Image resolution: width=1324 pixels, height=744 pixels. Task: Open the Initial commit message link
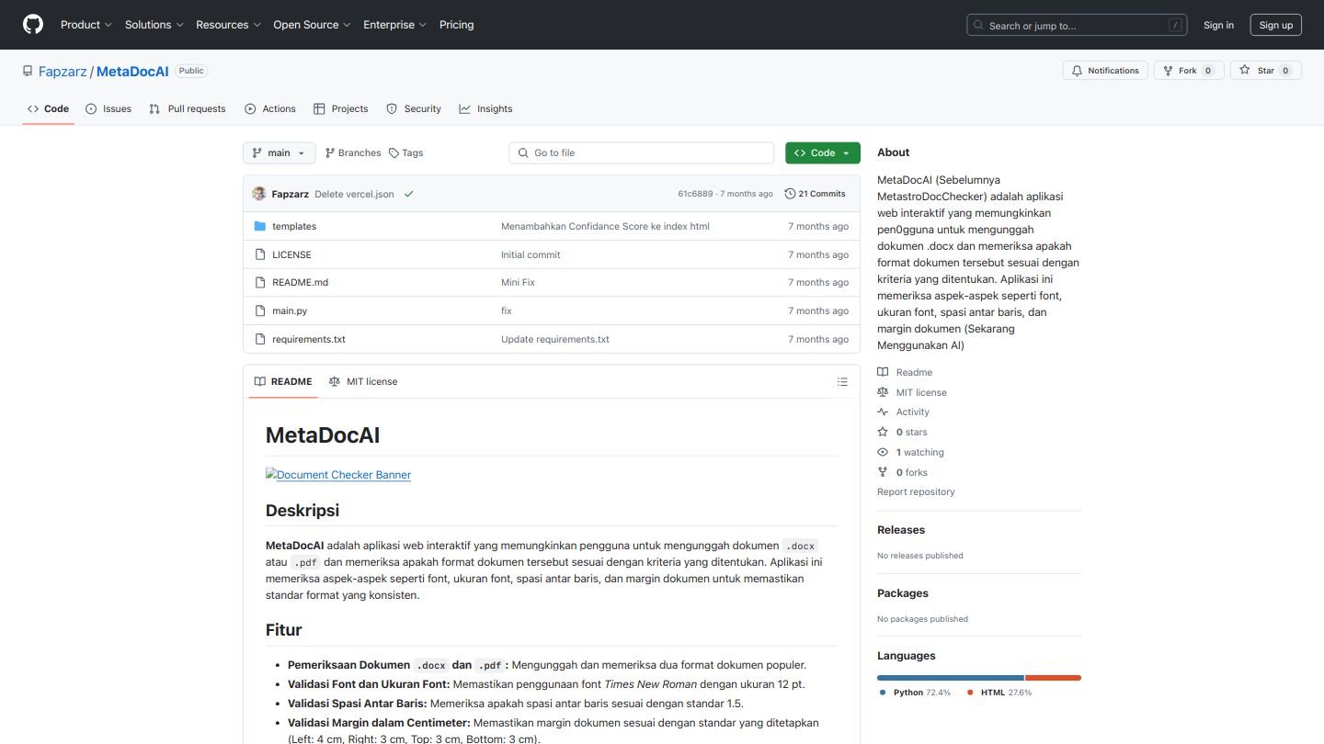tap(531, 254)
